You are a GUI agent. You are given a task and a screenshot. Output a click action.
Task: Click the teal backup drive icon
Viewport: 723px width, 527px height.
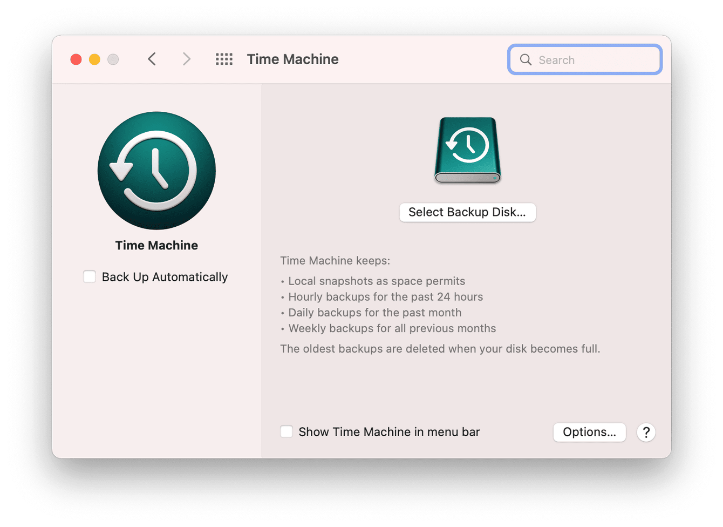pos(467,150)
